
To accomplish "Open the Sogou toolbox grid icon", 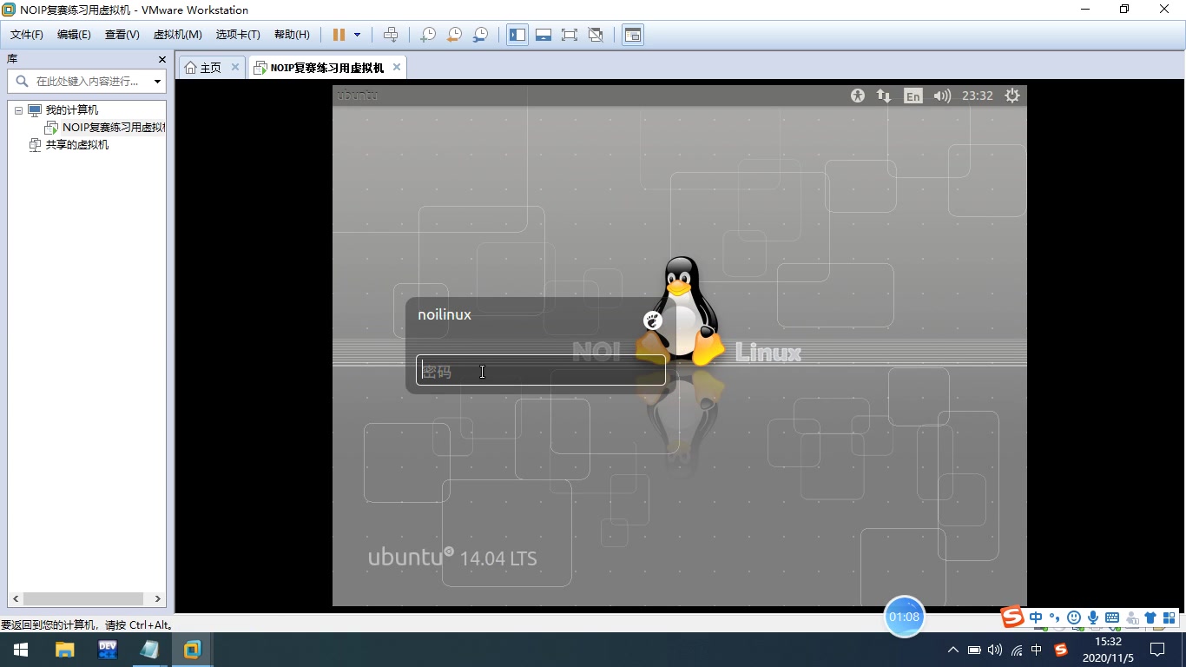I will 1170,617.
